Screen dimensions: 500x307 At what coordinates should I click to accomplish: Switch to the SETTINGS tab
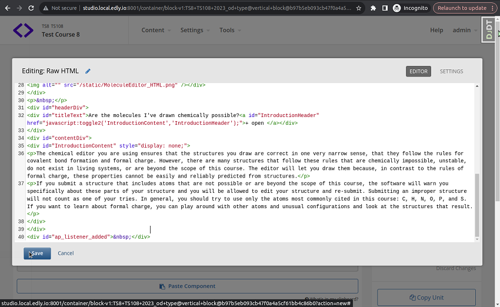click(x=451, y=71)
